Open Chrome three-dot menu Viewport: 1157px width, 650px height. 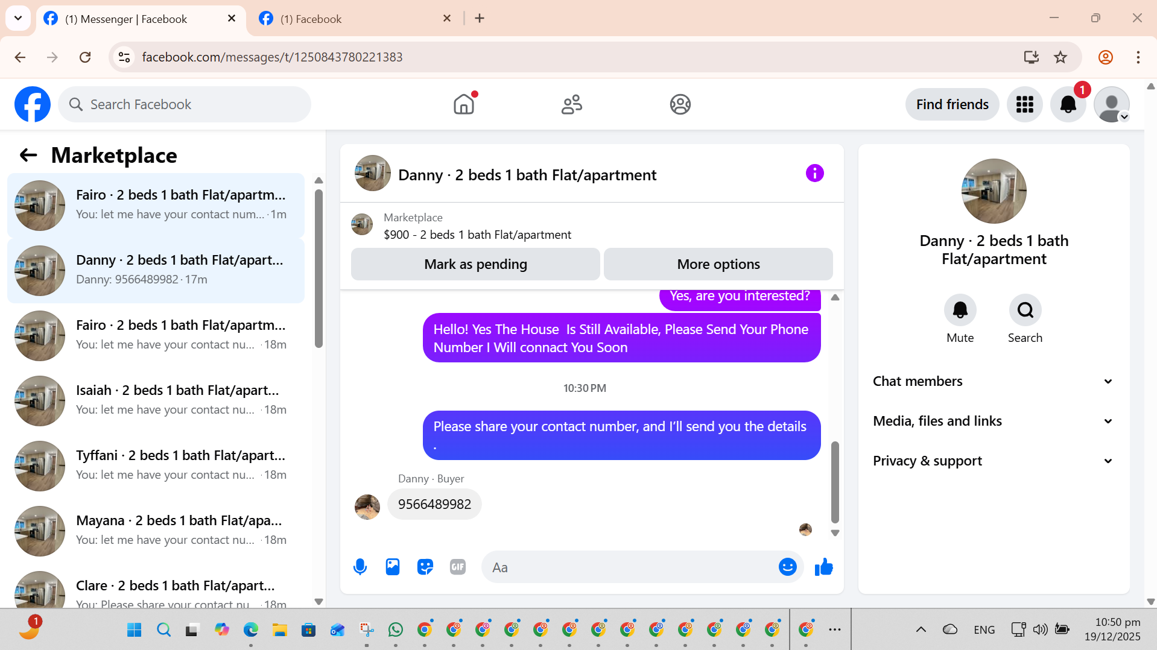pos(1138,57)
